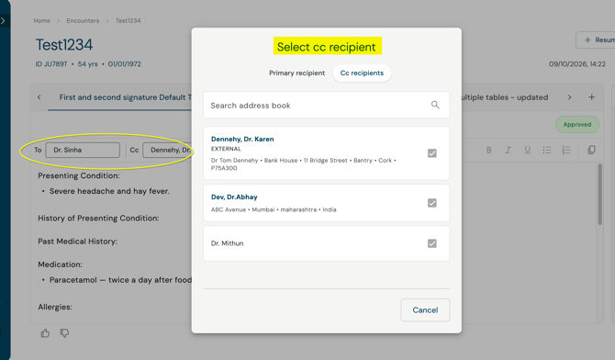Uncheck Dennehy, Dr. Karen as cc recipient
The width and height of the screenshot is (615, 360).
pos(431,153)
